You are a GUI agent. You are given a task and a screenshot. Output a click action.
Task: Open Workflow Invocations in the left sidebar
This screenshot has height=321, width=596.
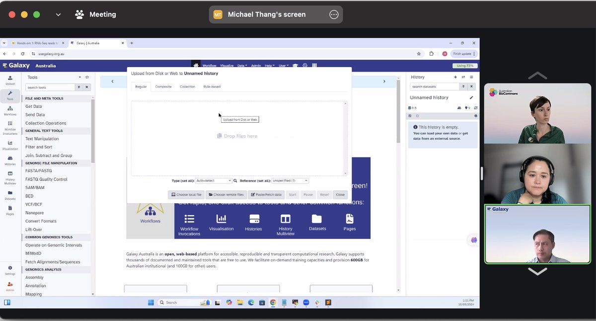(x=10, y=128)
